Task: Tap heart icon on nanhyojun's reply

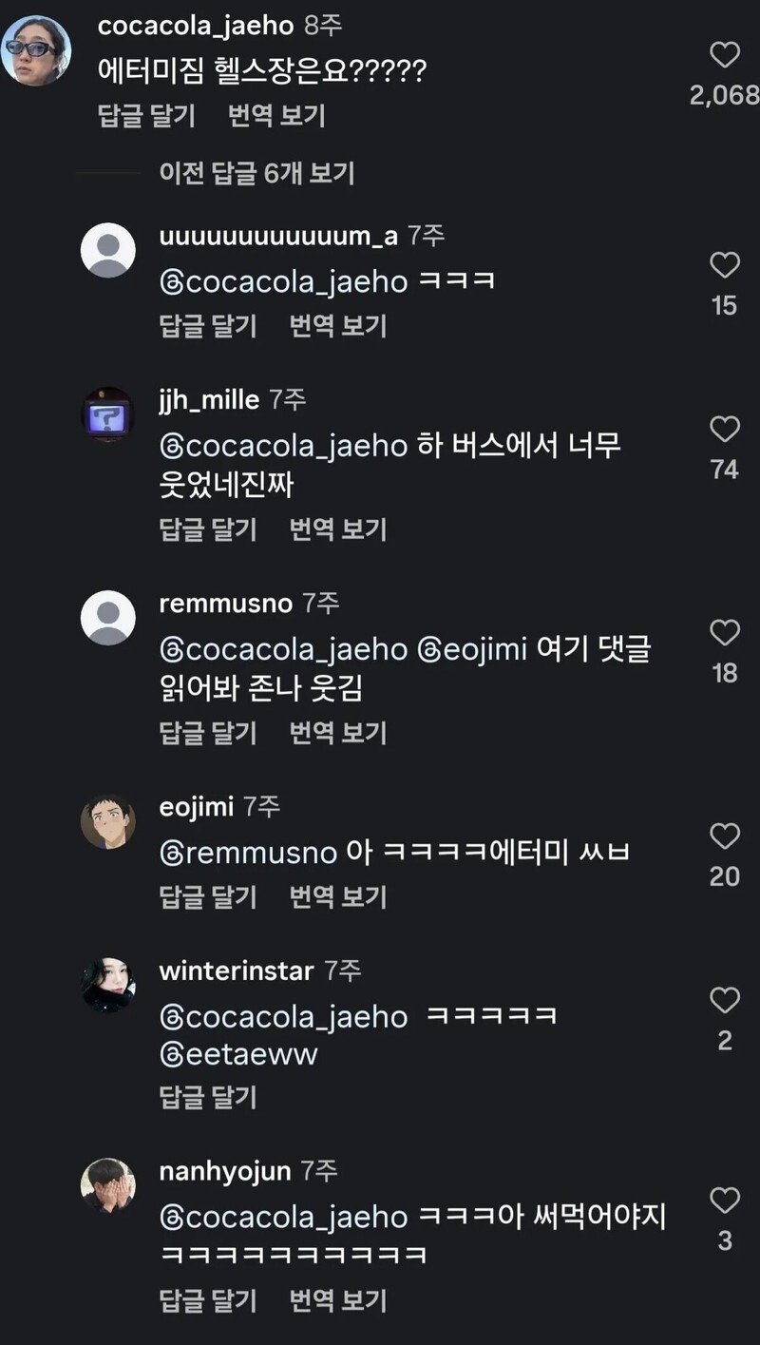Action: click(x=725, y=1201)
